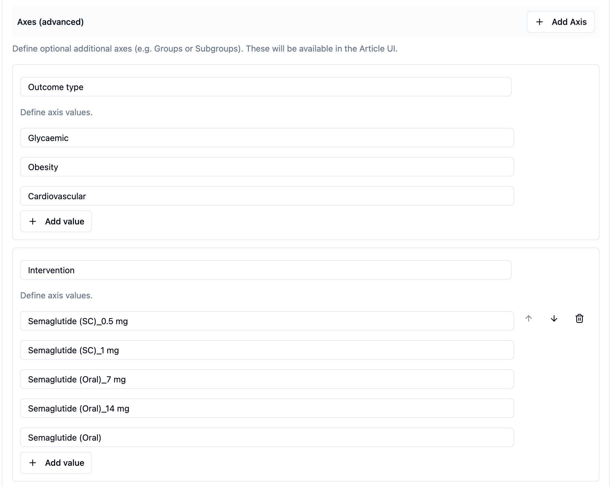This screenshot has height=487, width=611.
Task: Focus the Obesity value field
Action: click(x=267, y=167)
